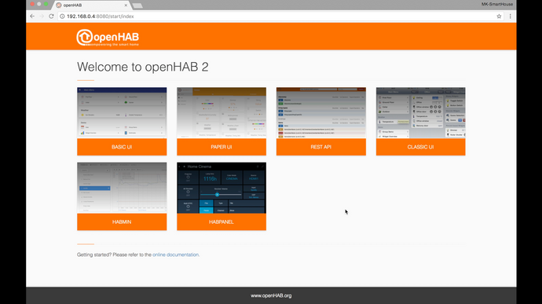This screenshot has width=542, height=304.
Task: Open the HABMIN button
Action: click(122, 222)
